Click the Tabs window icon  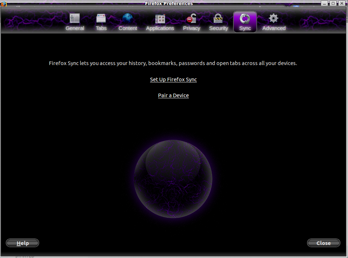tap(101, 18)
